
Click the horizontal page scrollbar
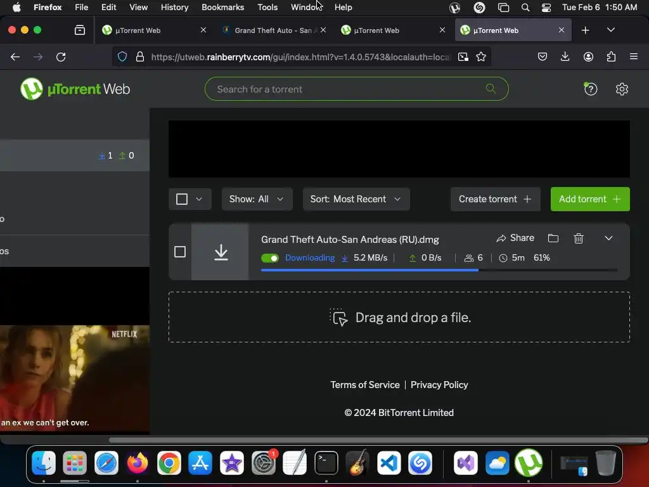click(378, 440)
